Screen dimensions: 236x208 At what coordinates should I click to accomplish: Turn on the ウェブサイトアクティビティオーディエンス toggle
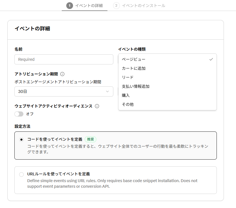coord(19,114)
